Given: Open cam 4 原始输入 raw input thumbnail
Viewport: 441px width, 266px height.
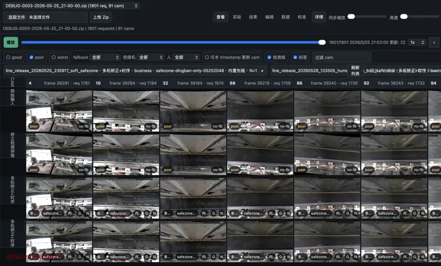Looking at the screenshot, I should (x=59, y=111).
